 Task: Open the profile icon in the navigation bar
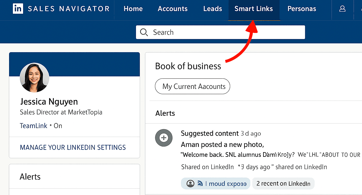(342, 9)
